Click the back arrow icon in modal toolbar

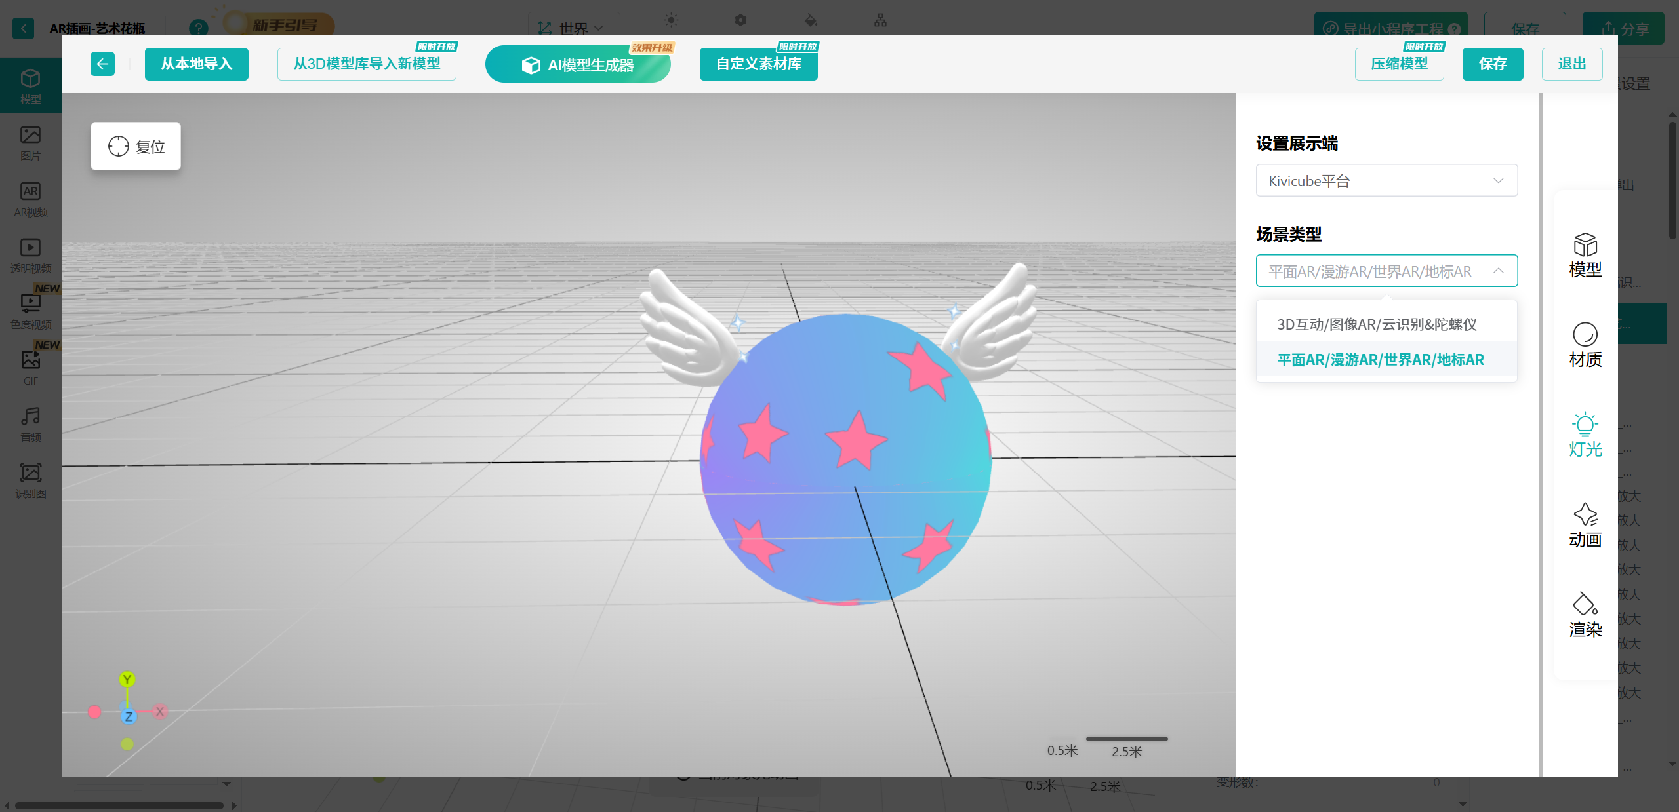(102, 64)
